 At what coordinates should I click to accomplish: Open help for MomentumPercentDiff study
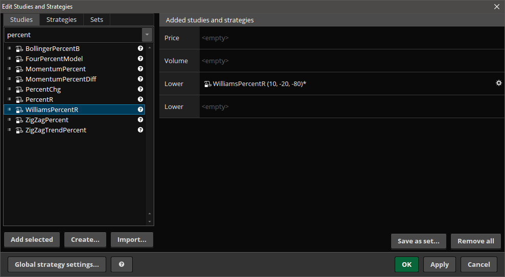(x=140, y=79)
